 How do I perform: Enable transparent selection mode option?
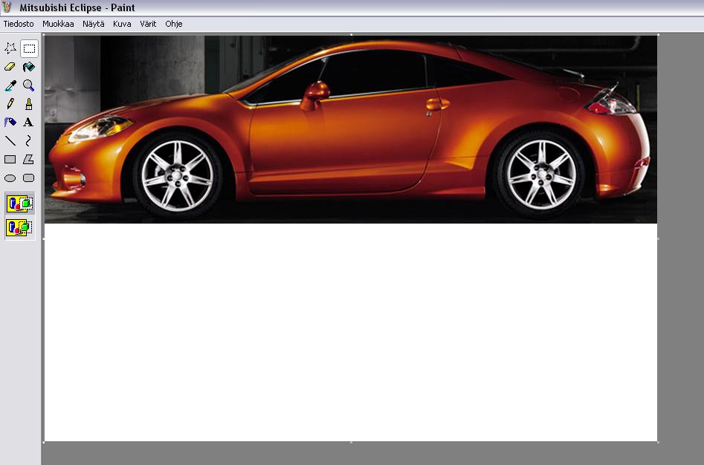point(20,227)
